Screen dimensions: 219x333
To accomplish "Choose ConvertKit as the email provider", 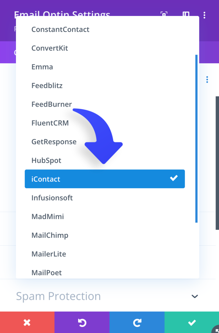I will tap(49, 48).
